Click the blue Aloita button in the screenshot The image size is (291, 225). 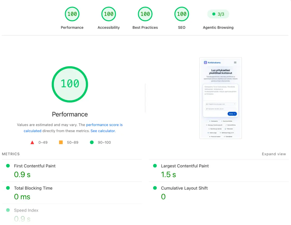coord(232,114)
